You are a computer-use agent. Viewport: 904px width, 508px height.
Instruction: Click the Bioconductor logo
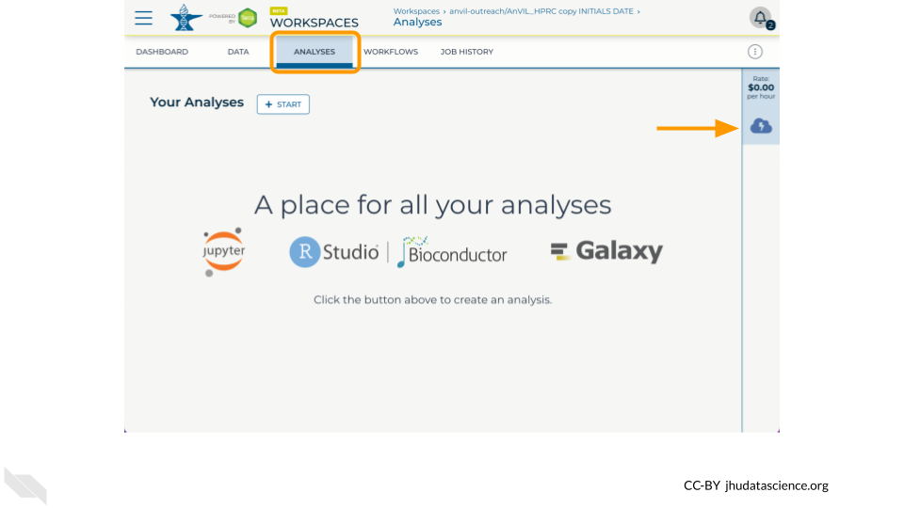click(452, 252)
